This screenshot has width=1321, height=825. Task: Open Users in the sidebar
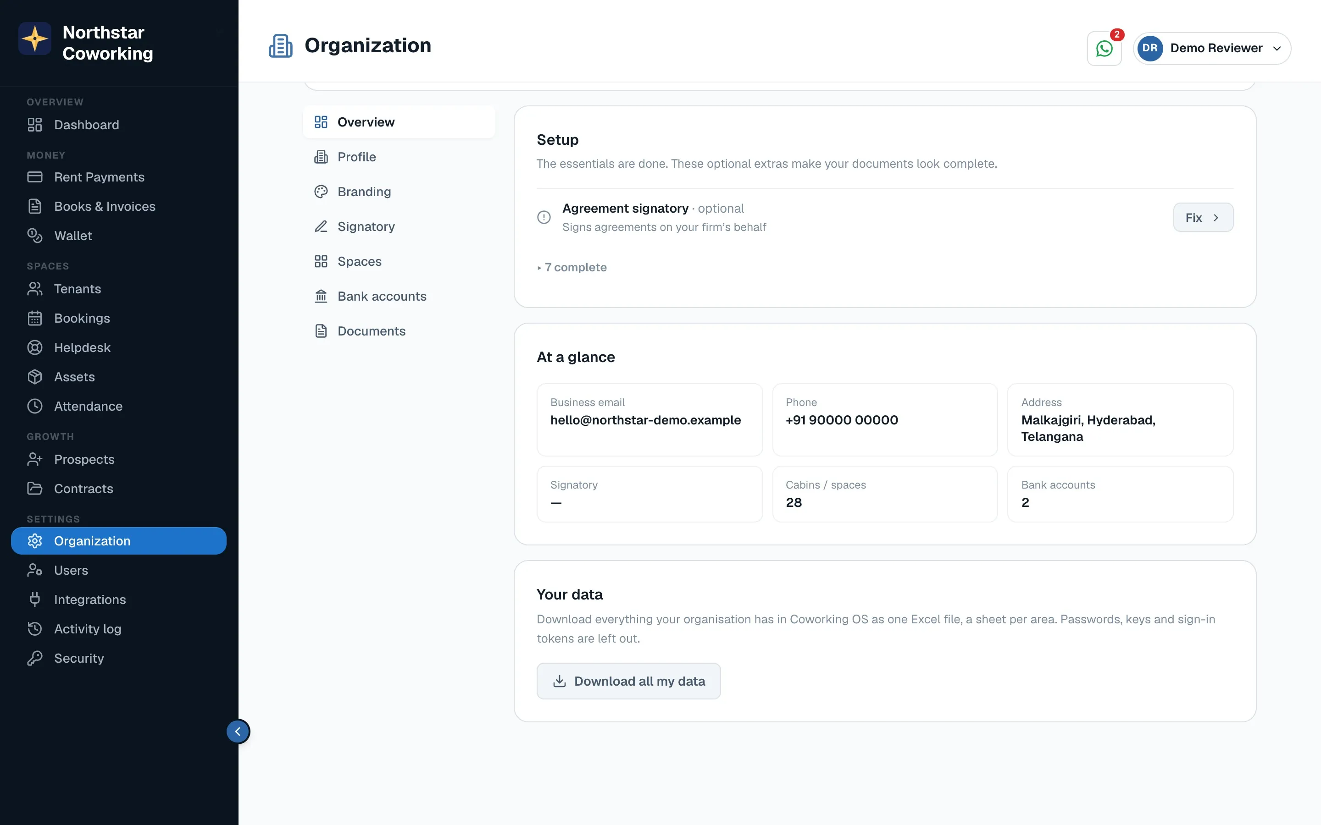(118, 570)
